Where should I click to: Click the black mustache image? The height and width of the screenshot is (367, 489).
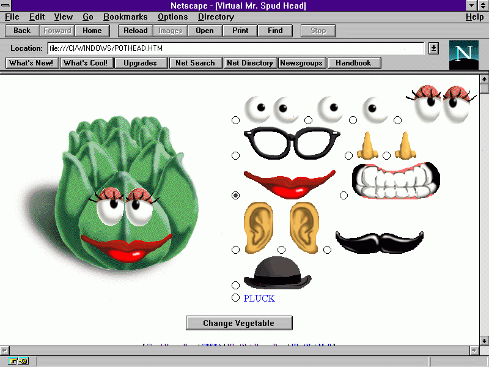379,241
